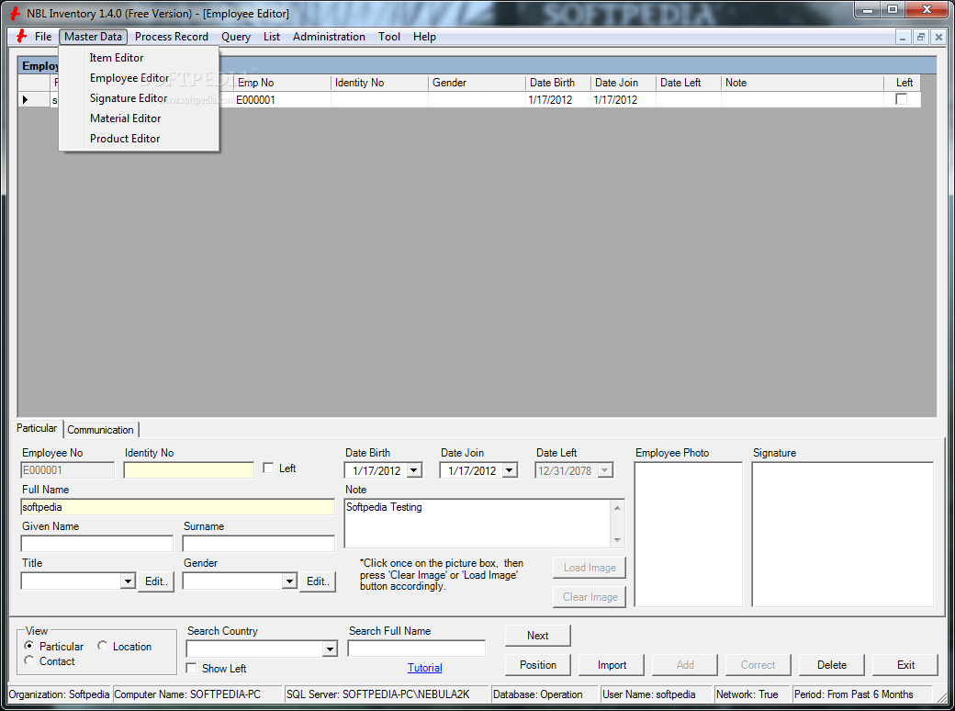
Task: Open the List menu
Action: pos(272,37)
